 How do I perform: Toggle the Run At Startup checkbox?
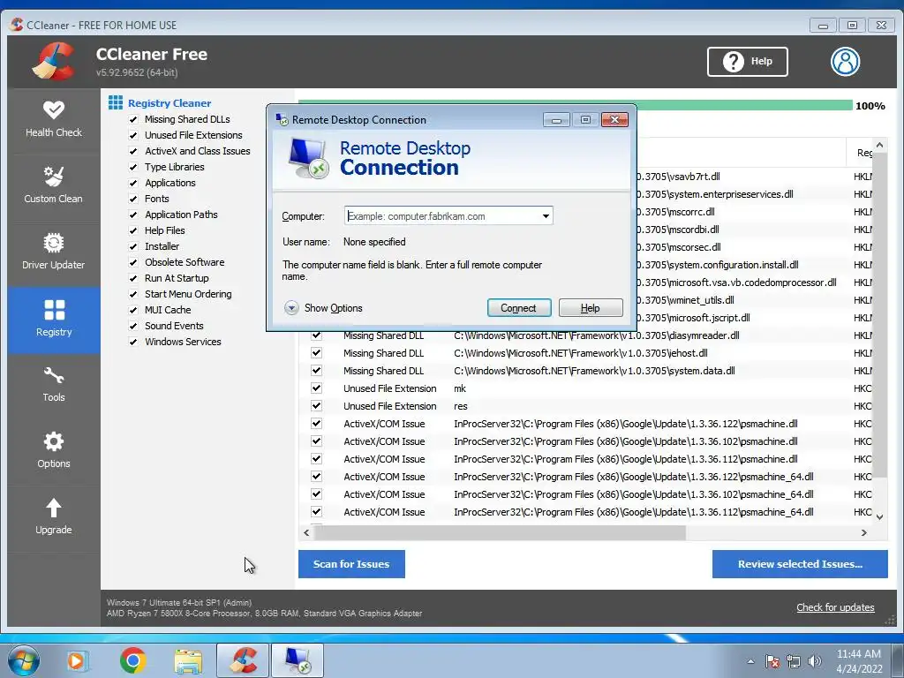[x=133, y=278]
